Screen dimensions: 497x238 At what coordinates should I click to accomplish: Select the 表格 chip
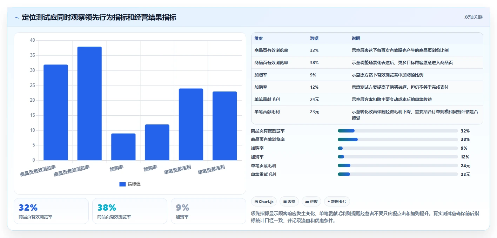[289, 202]
